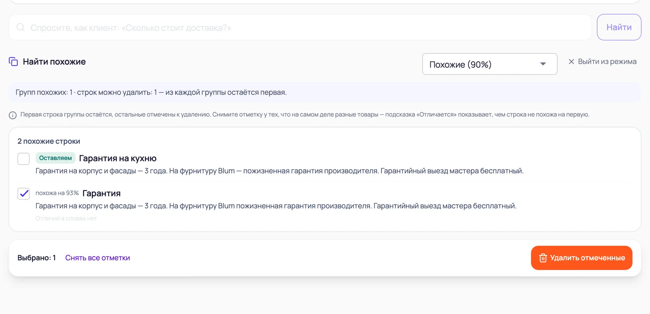Click the description text mentioning «Blum — пожизненная»
Image resolution: width=650 pixels, height=314 pixels.
coord(279,171)
